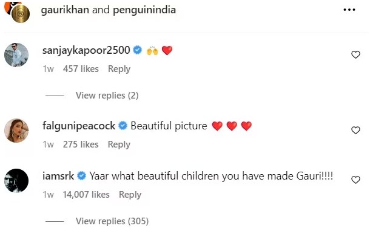Open the falgunipeacock username link
The height and width of the screenshot is (240, 370).
click(x=79, y=126)
